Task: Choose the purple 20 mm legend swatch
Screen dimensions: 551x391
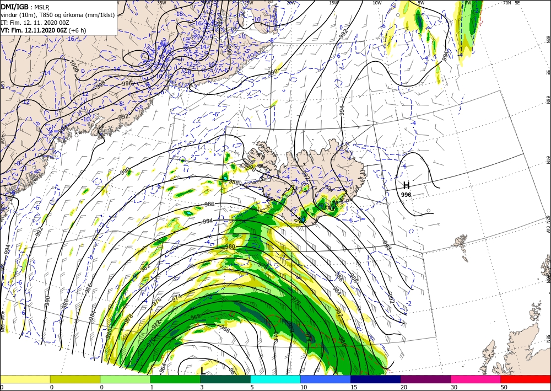Action: pos(425,379)
